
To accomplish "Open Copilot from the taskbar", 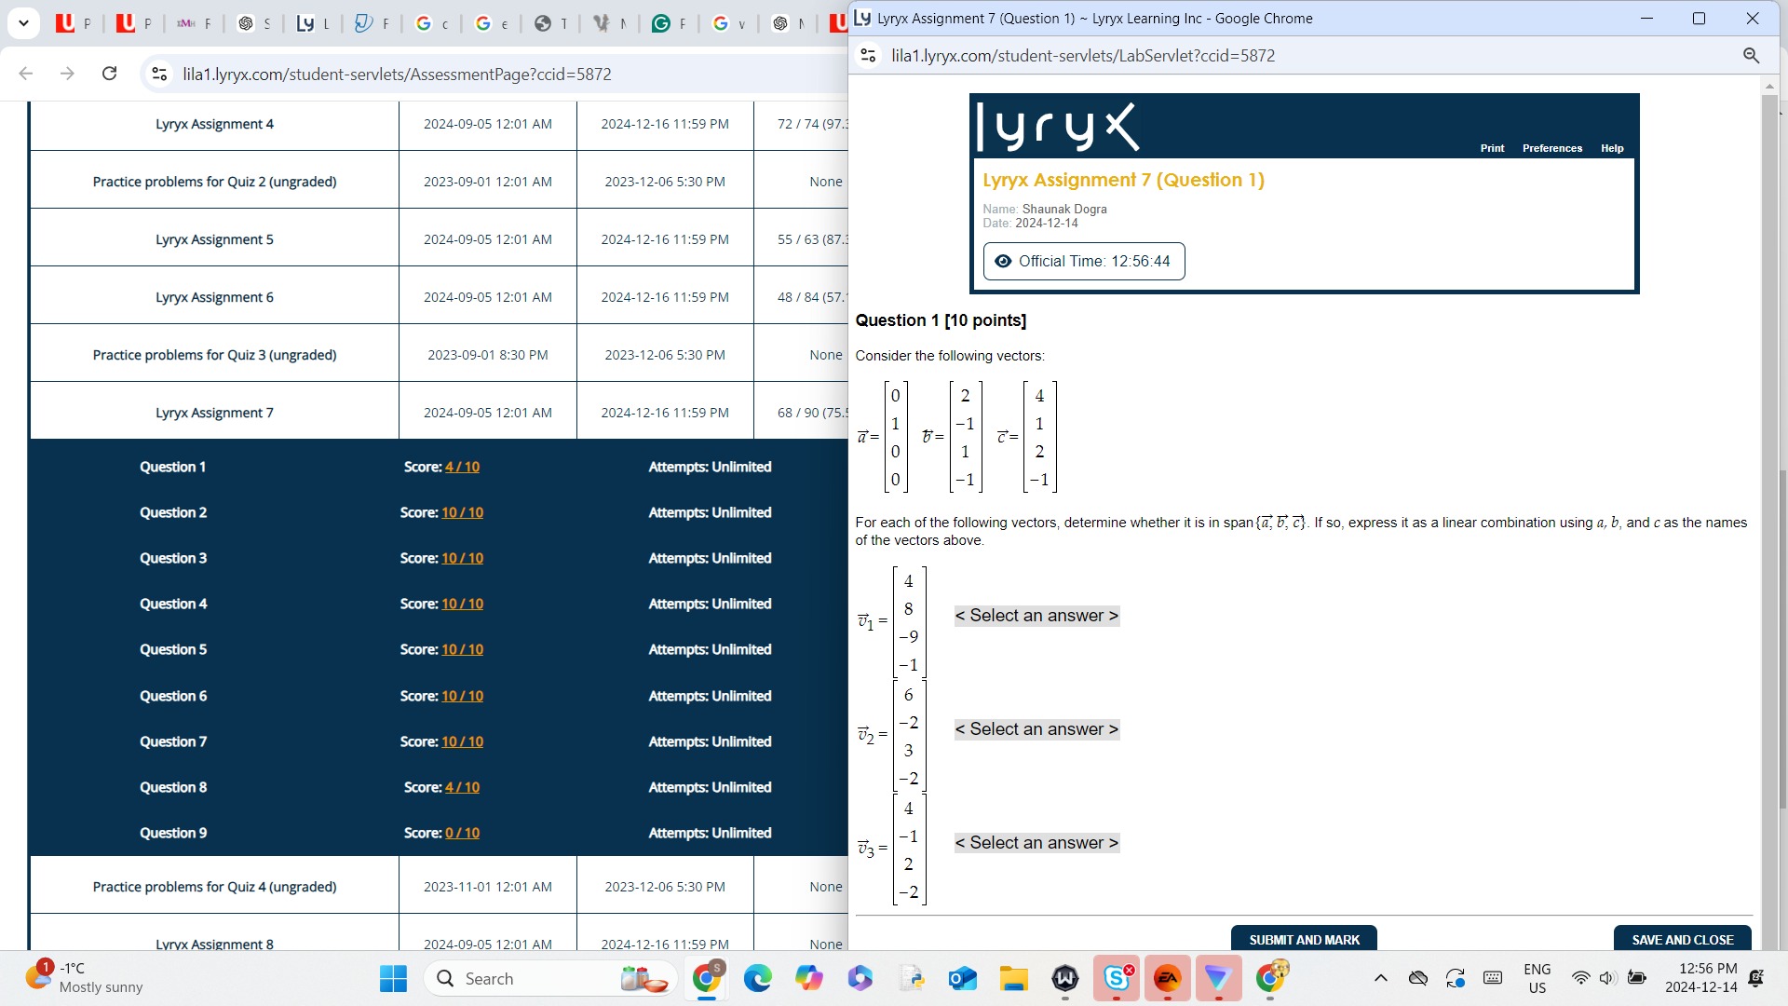I will pos(809,978).
